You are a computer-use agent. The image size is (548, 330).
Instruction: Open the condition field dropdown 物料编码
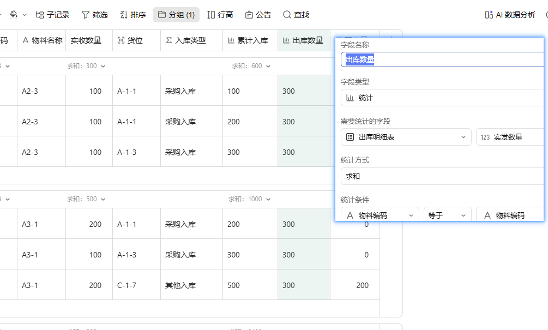point(380,215)
